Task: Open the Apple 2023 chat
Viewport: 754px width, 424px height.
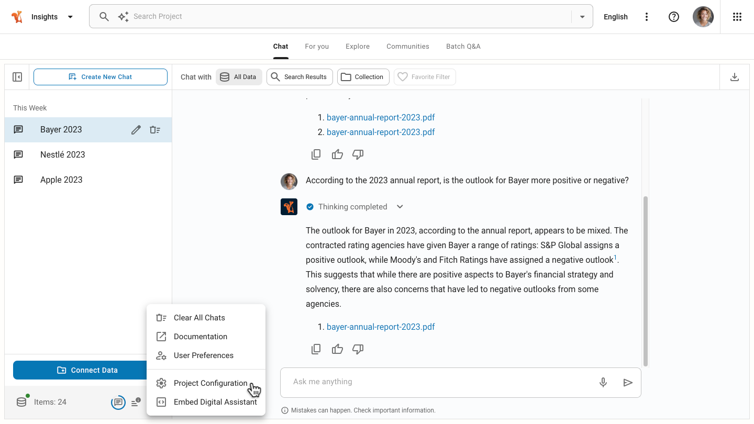Action: pos(88,180)
